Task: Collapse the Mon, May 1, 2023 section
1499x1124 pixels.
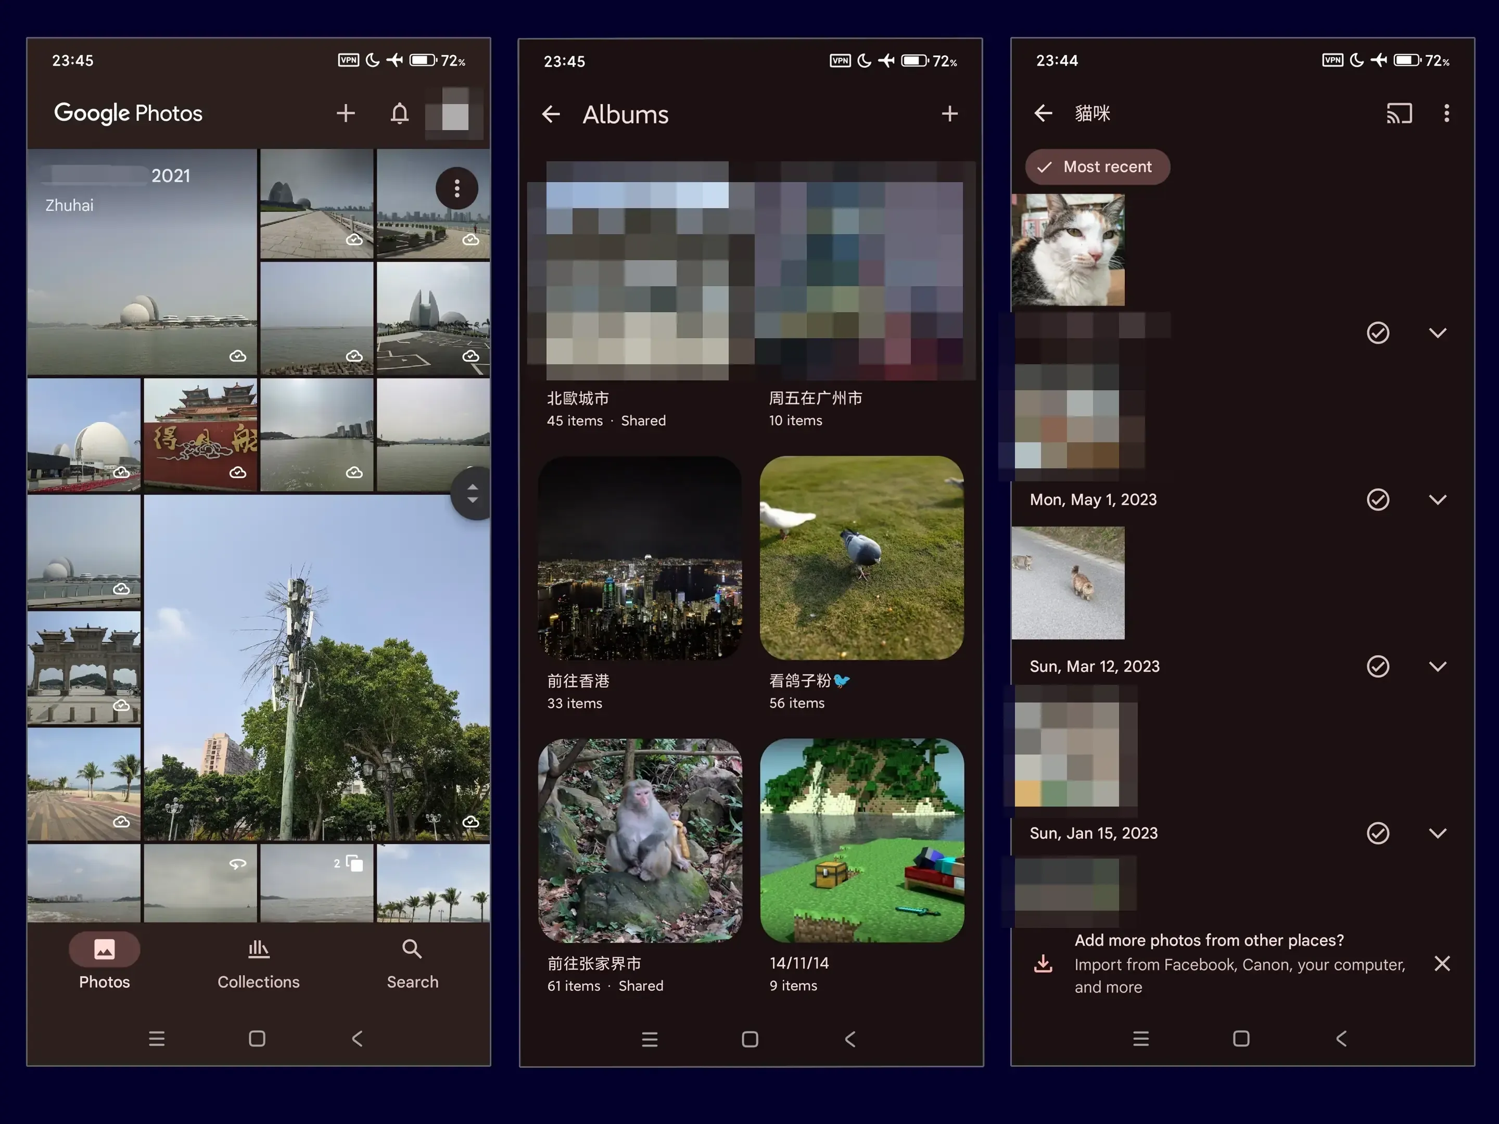Action: pyautogui.click(x=1438, y=500)
